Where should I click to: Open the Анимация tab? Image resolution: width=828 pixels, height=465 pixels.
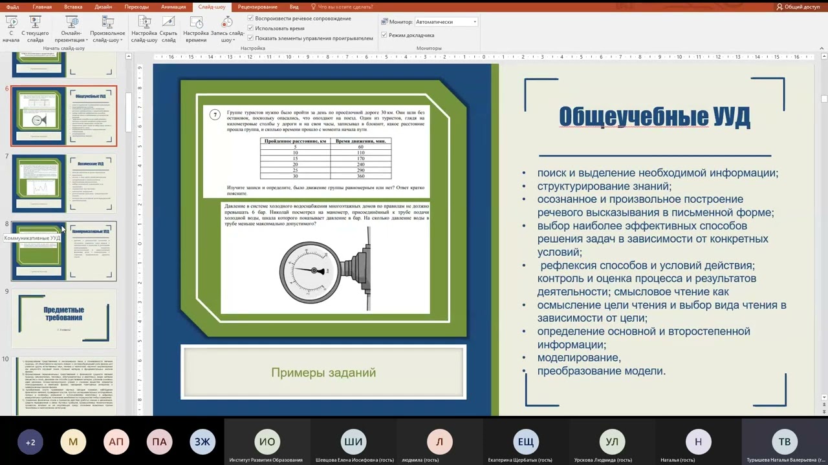[x=173, y=6]
